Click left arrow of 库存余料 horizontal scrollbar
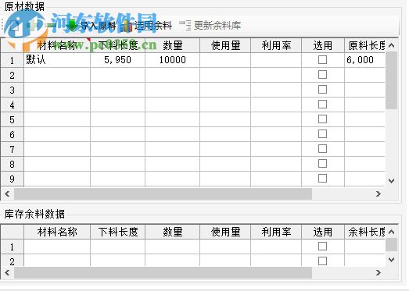 (x=7, y=272)
